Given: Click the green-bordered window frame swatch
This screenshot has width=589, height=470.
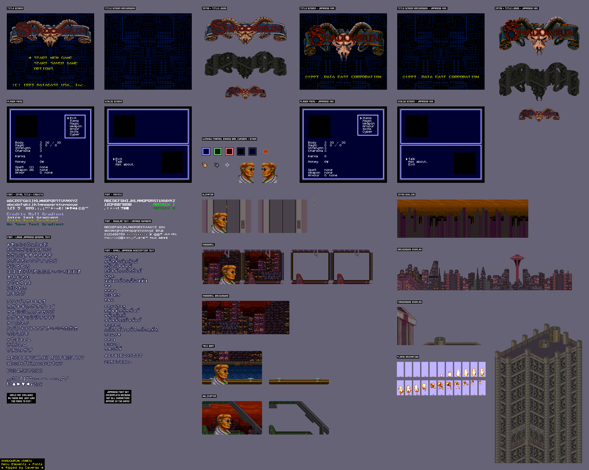Looking at the screenshot, I should pyautogui.click(x=218, y=151).
